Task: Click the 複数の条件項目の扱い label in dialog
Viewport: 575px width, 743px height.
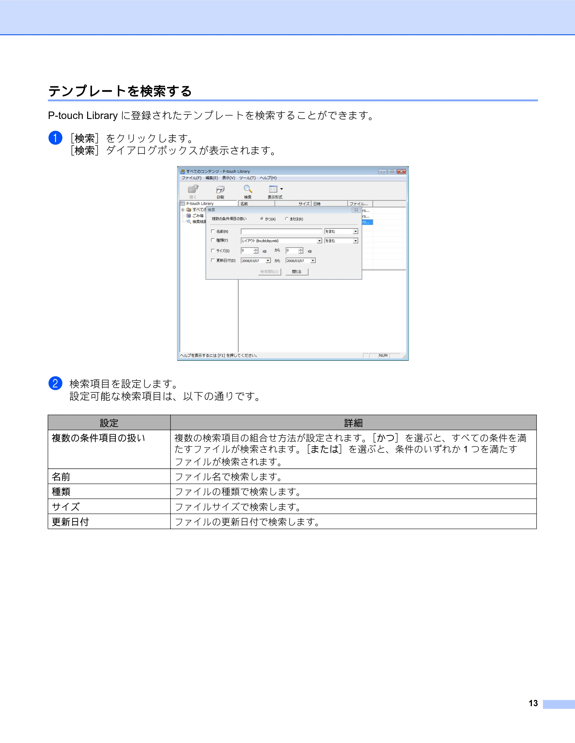Action: (229, 219)
